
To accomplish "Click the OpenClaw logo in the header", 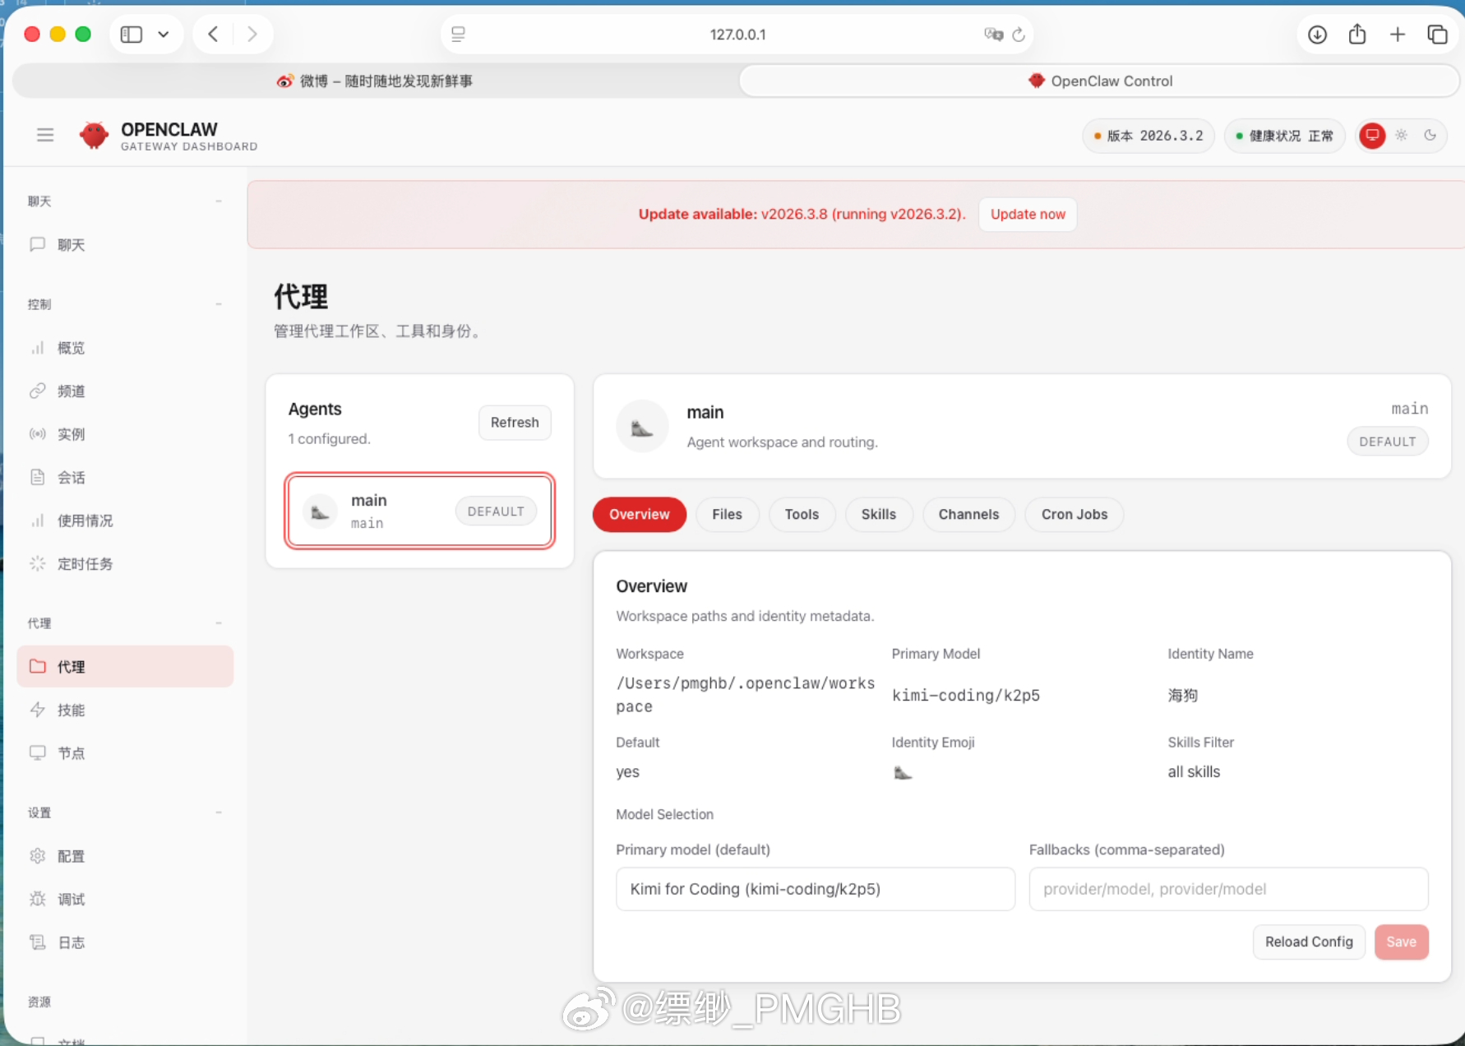I will click(93, 135).
